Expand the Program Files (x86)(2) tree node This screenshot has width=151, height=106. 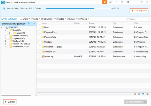[x=6, y=44]
